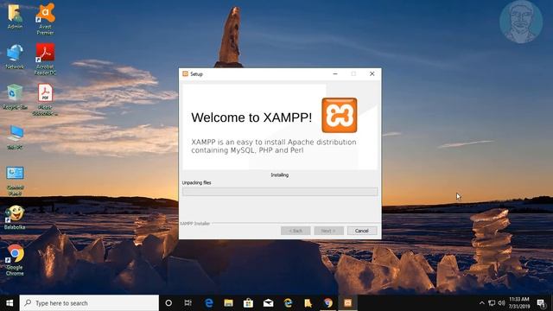Image resolution: width=553 pixels, height=311 pixels.
Task: Click the Cancel button in Setup
Action: coord(362,231)
